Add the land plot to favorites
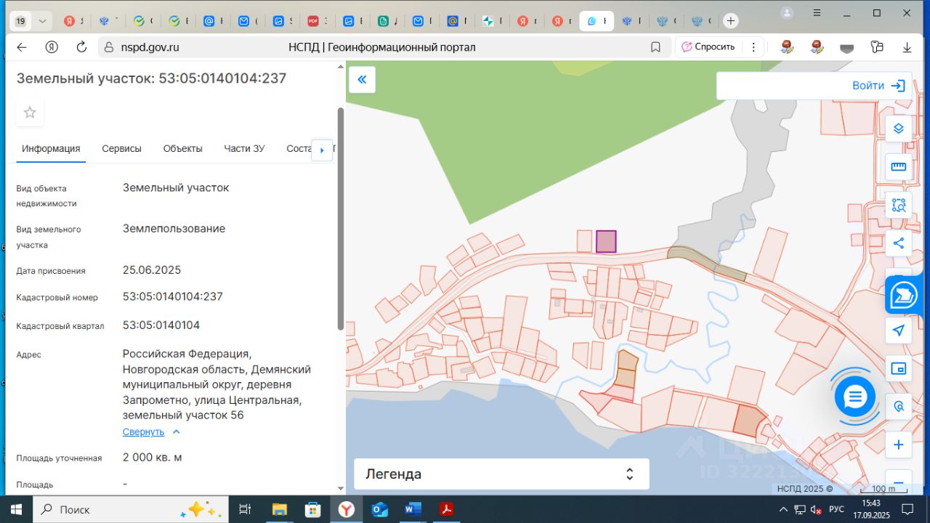The height and width of the screenshot is (523, 930). pyautogui.click(x=30, y=113)
